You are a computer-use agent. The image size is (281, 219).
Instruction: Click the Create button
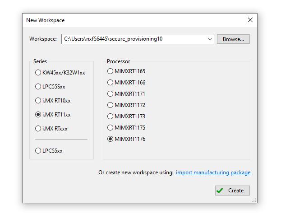pyautogui.click(x=232, y=191)
